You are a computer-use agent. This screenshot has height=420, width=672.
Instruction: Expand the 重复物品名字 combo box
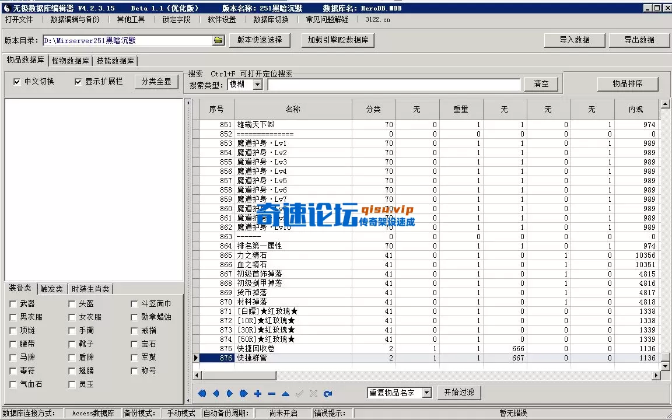pyautogui.click(x=426, y=393)
